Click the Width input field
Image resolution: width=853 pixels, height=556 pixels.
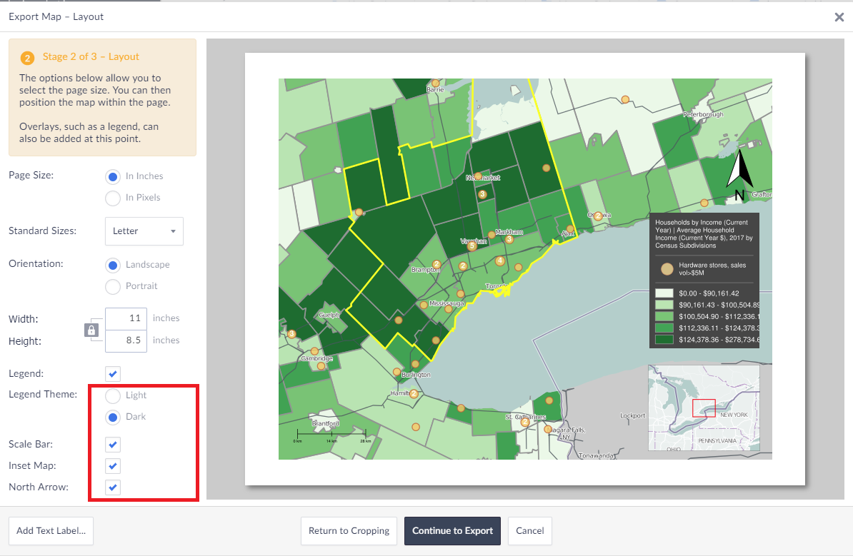(x=126, y=319)
